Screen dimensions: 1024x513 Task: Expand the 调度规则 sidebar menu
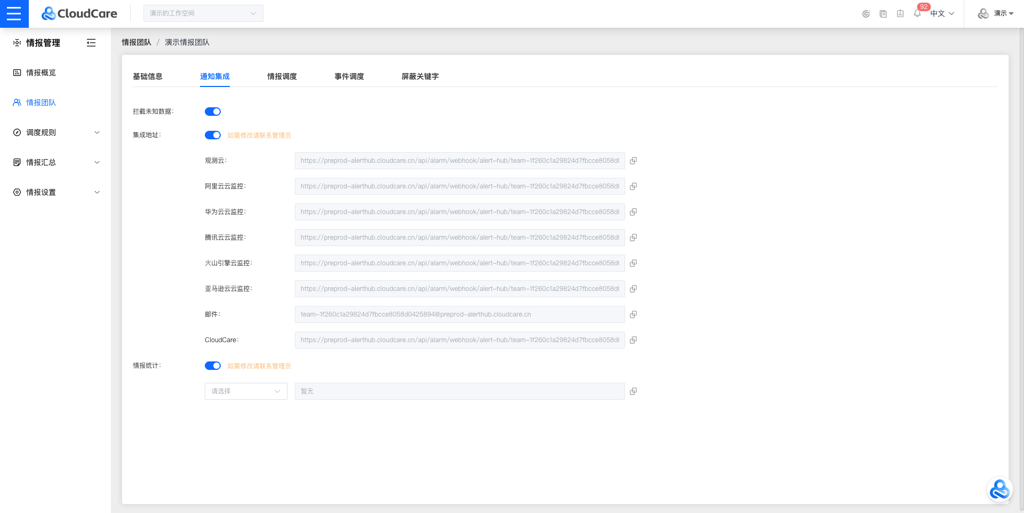55,132
